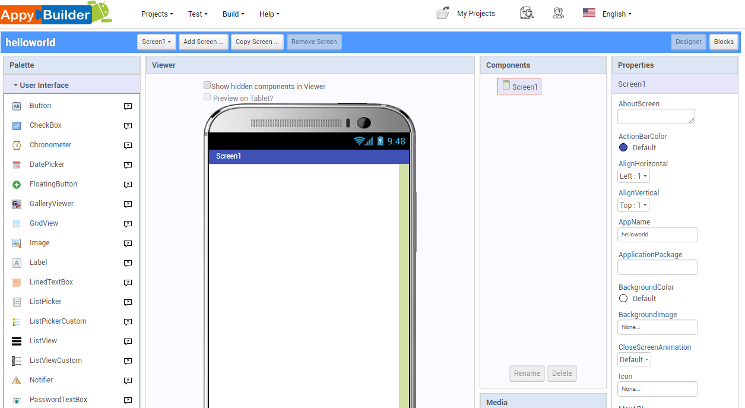This screenshot has width=745, height=408.
Task: Select the Image component in the palette
Action: pyautogui.click(x=39, y=242)
